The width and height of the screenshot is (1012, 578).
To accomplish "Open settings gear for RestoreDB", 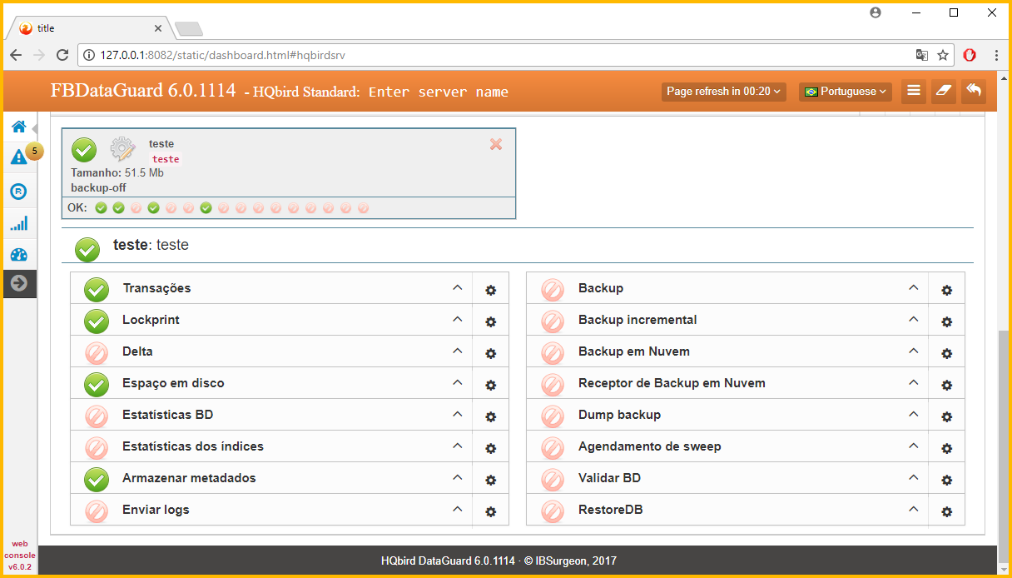I will (947, 511).
